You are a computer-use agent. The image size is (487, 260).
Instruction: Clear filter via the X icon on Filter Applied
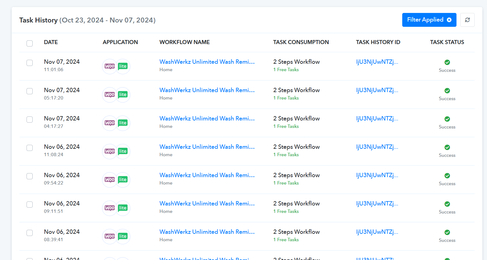(449, 20)
